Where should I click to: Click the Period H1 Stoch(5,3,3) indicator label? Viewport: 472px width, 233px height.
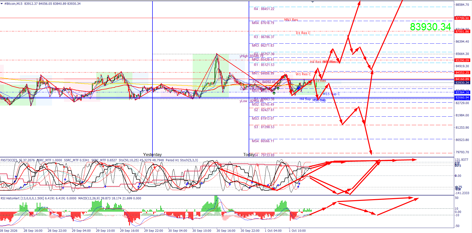(182, 160)
